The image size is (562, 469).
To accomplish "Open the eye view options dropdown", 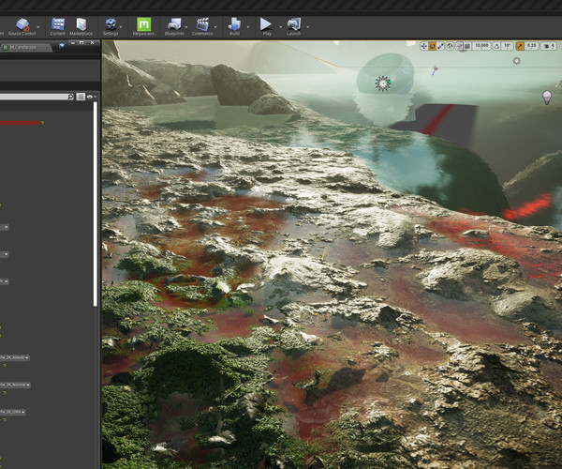I will tap(91, 97).
